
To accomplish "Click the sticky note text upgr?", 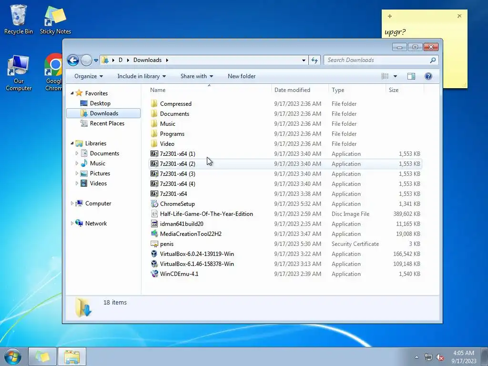I will [x=395, y=32].
